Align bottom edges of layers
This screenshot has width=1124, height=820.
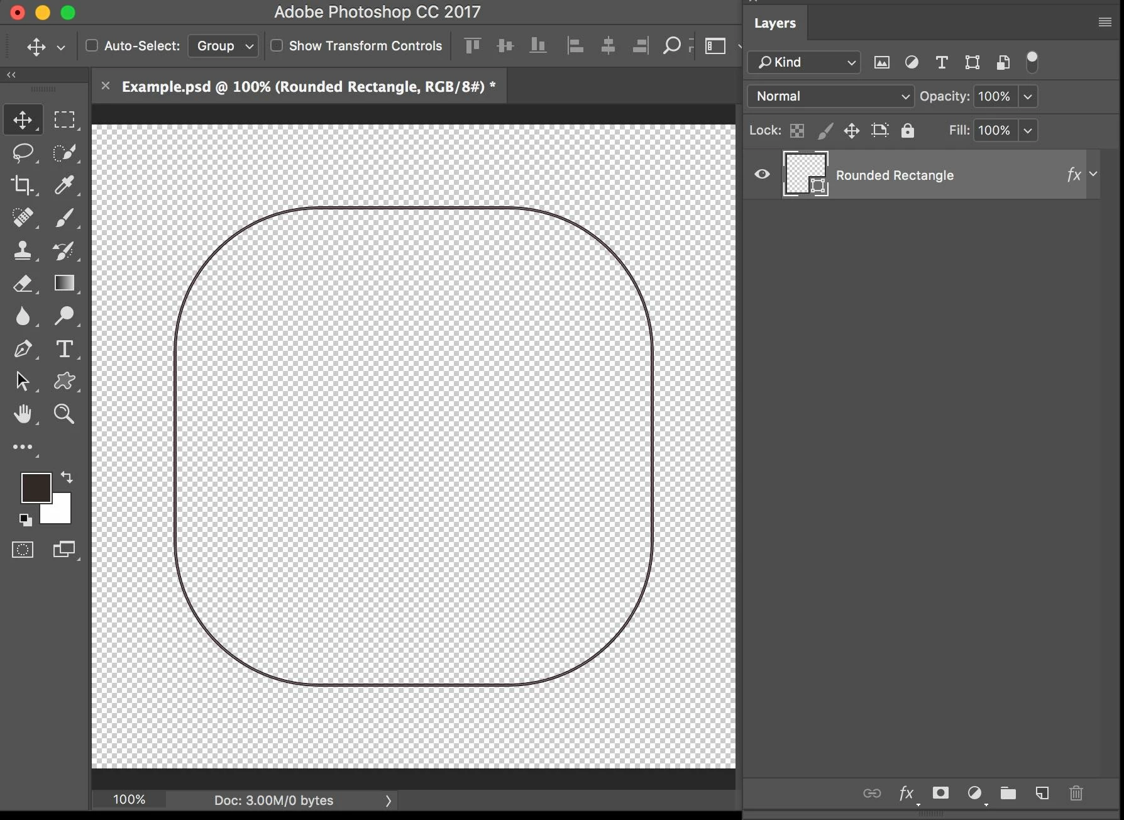pos(538,45)
